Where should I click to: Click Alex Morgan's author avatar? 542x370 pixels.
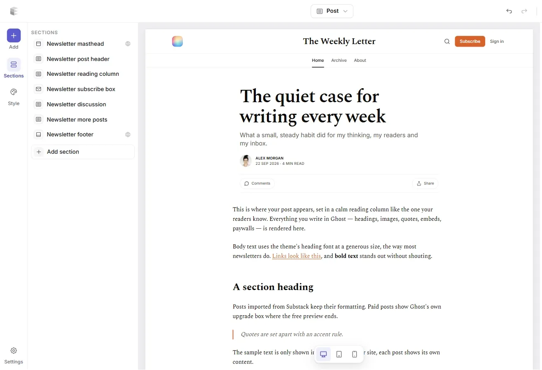(246, 161)
